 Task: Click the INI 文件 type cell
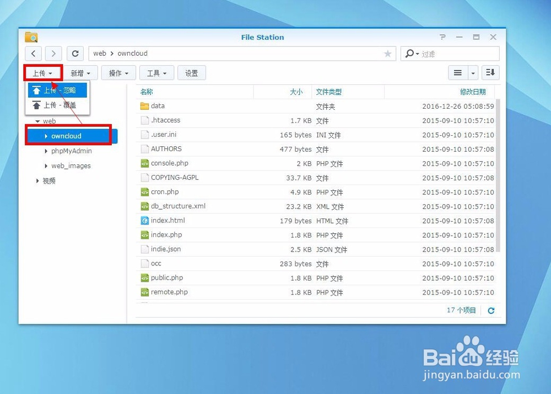click(x=328, y=135)
